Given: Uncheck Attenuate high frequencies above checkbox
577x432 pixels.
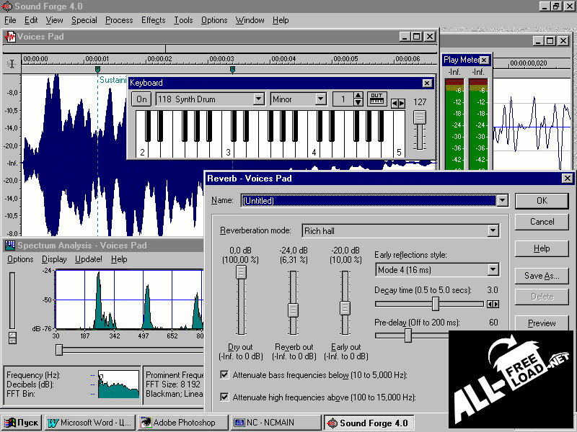Looking at the screenshot, I should pyautogui.click(x=224, y=397).
